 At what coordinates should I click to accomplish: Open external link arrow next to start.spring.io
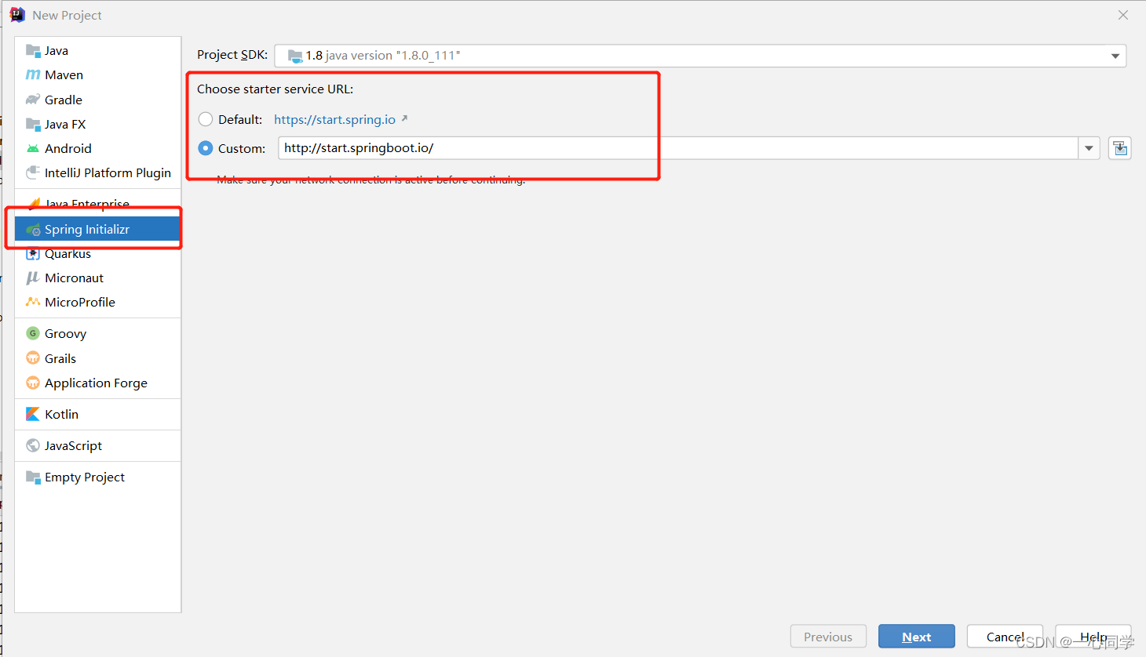[x=404, y=119]
